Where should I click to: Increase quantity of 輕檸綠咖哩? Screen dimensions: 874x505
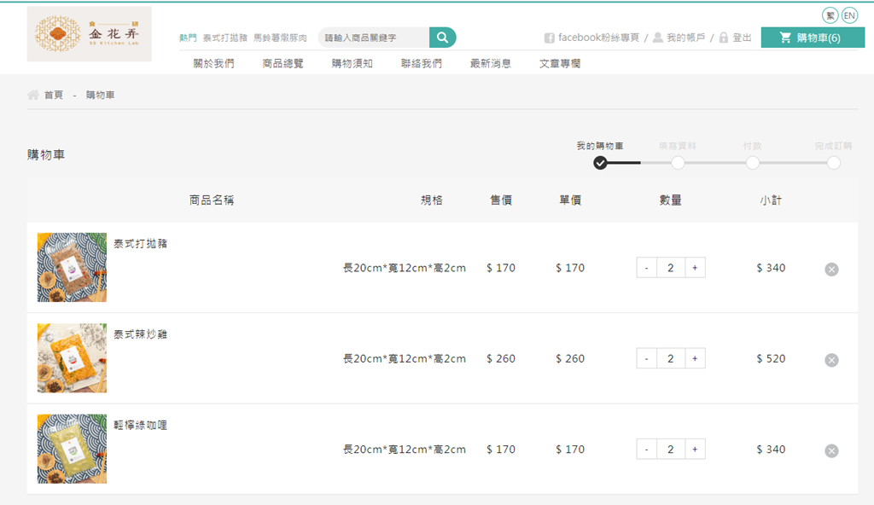[695, 450]
